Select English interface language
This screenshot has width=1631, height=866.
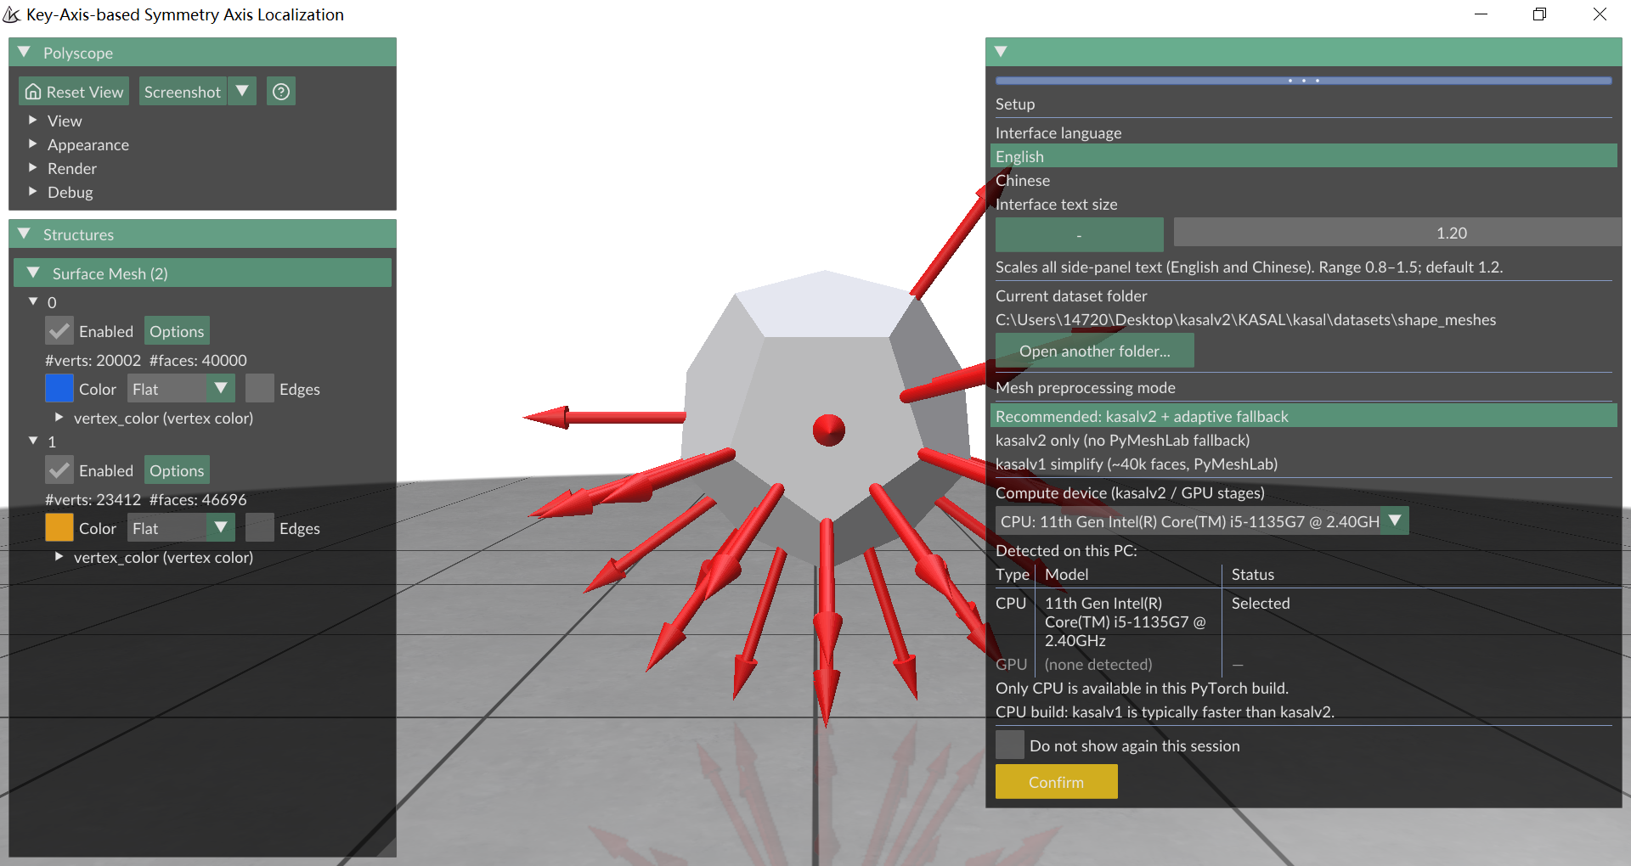pyautogui.click(x=1304, y=156)
